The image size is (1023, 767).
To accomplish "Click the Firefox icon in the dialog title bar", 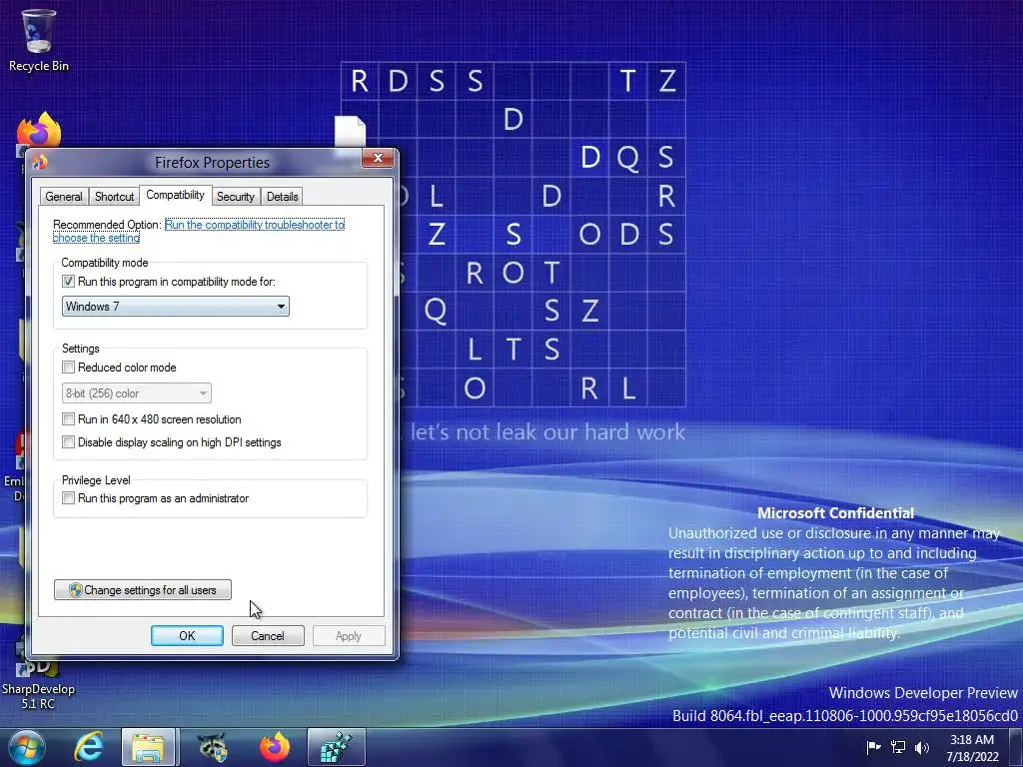I will 40,161.
